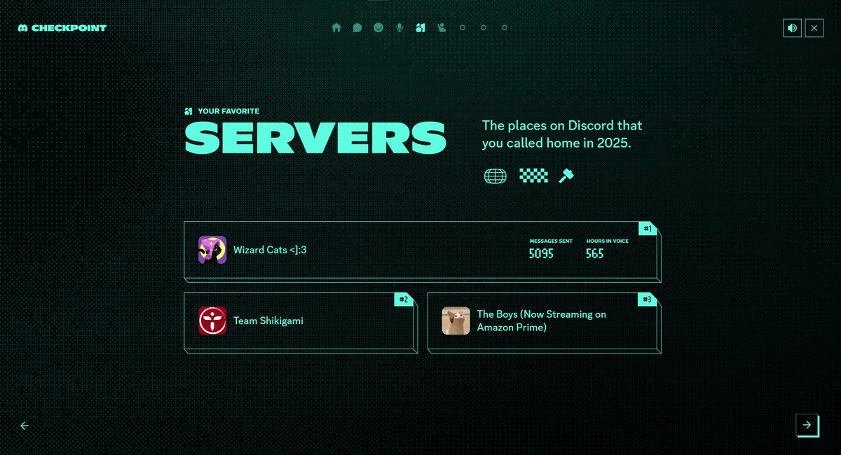Go back with the left arrow

tap(25, 426)
